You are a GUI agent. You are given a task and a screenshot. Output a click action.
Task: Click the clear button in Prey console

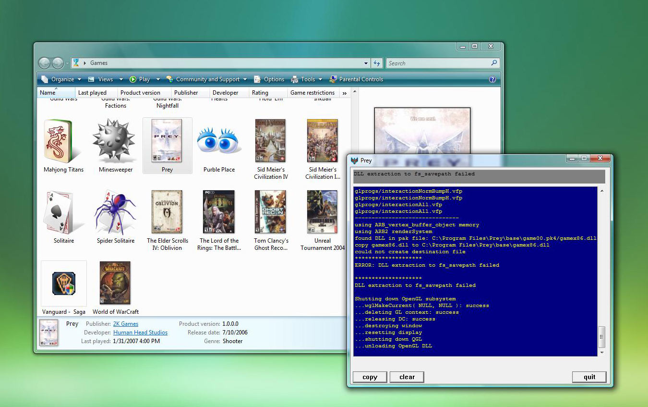click(x=407, y=377)
